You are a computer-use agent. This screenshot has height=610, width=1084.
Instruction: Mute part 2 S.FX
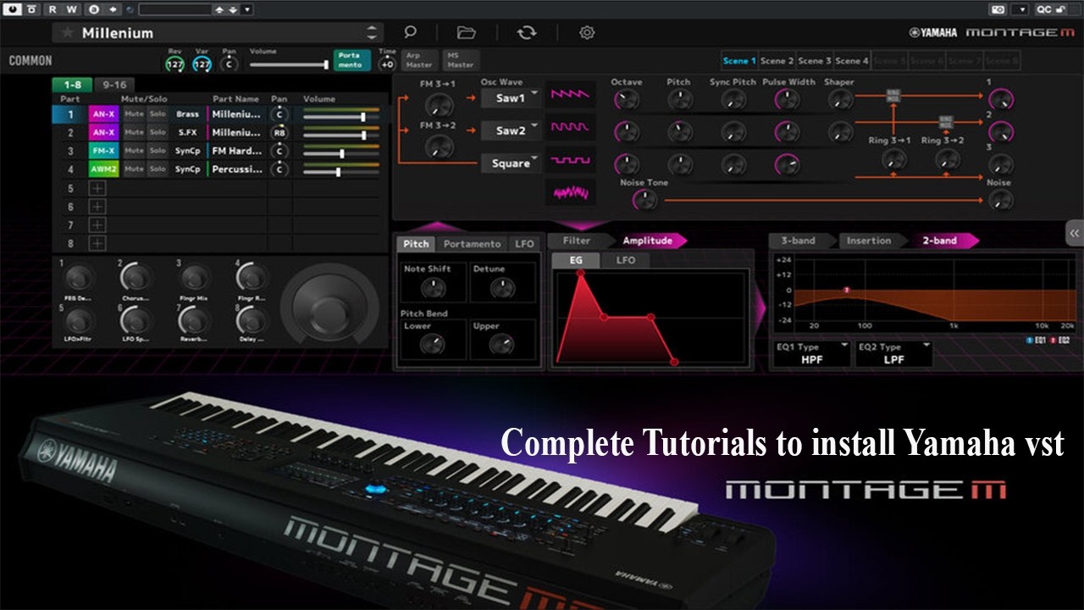coord(134,132)
